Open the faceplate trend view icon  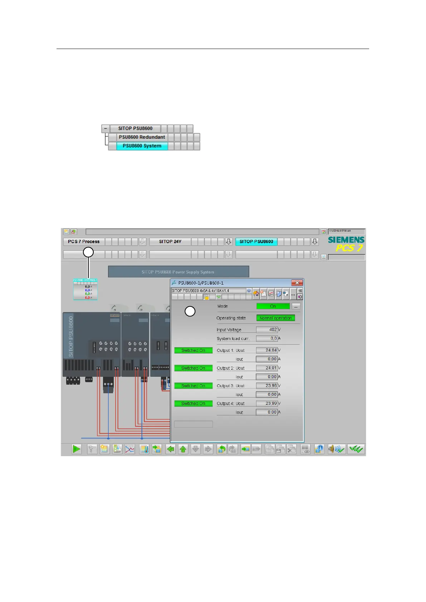(x=271, y=293)
